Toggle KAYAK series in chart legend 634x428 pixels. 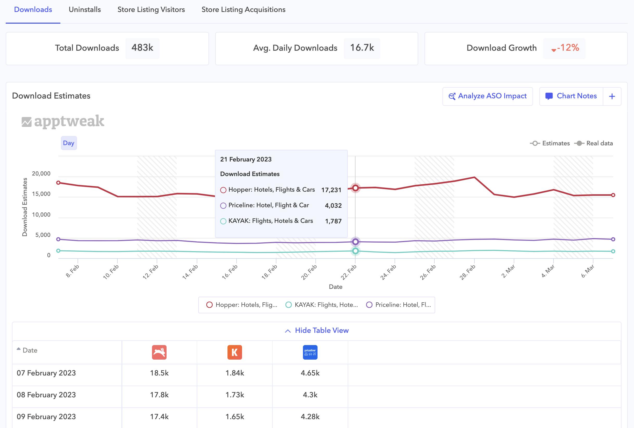click(322, 305)
